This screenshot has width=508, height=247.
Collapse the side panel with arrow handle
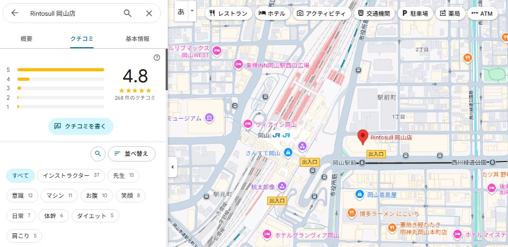171,167
